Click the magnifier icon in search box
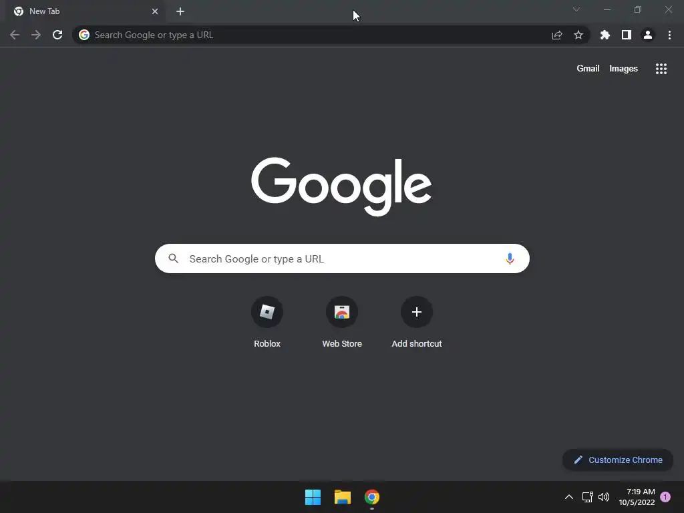This screenshot has width=684, height=513. (x=174, y=259)
